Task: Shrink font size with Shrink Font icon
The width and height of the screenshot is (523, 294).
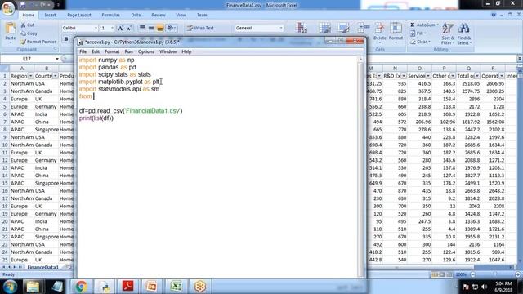Action: (129, 28)
